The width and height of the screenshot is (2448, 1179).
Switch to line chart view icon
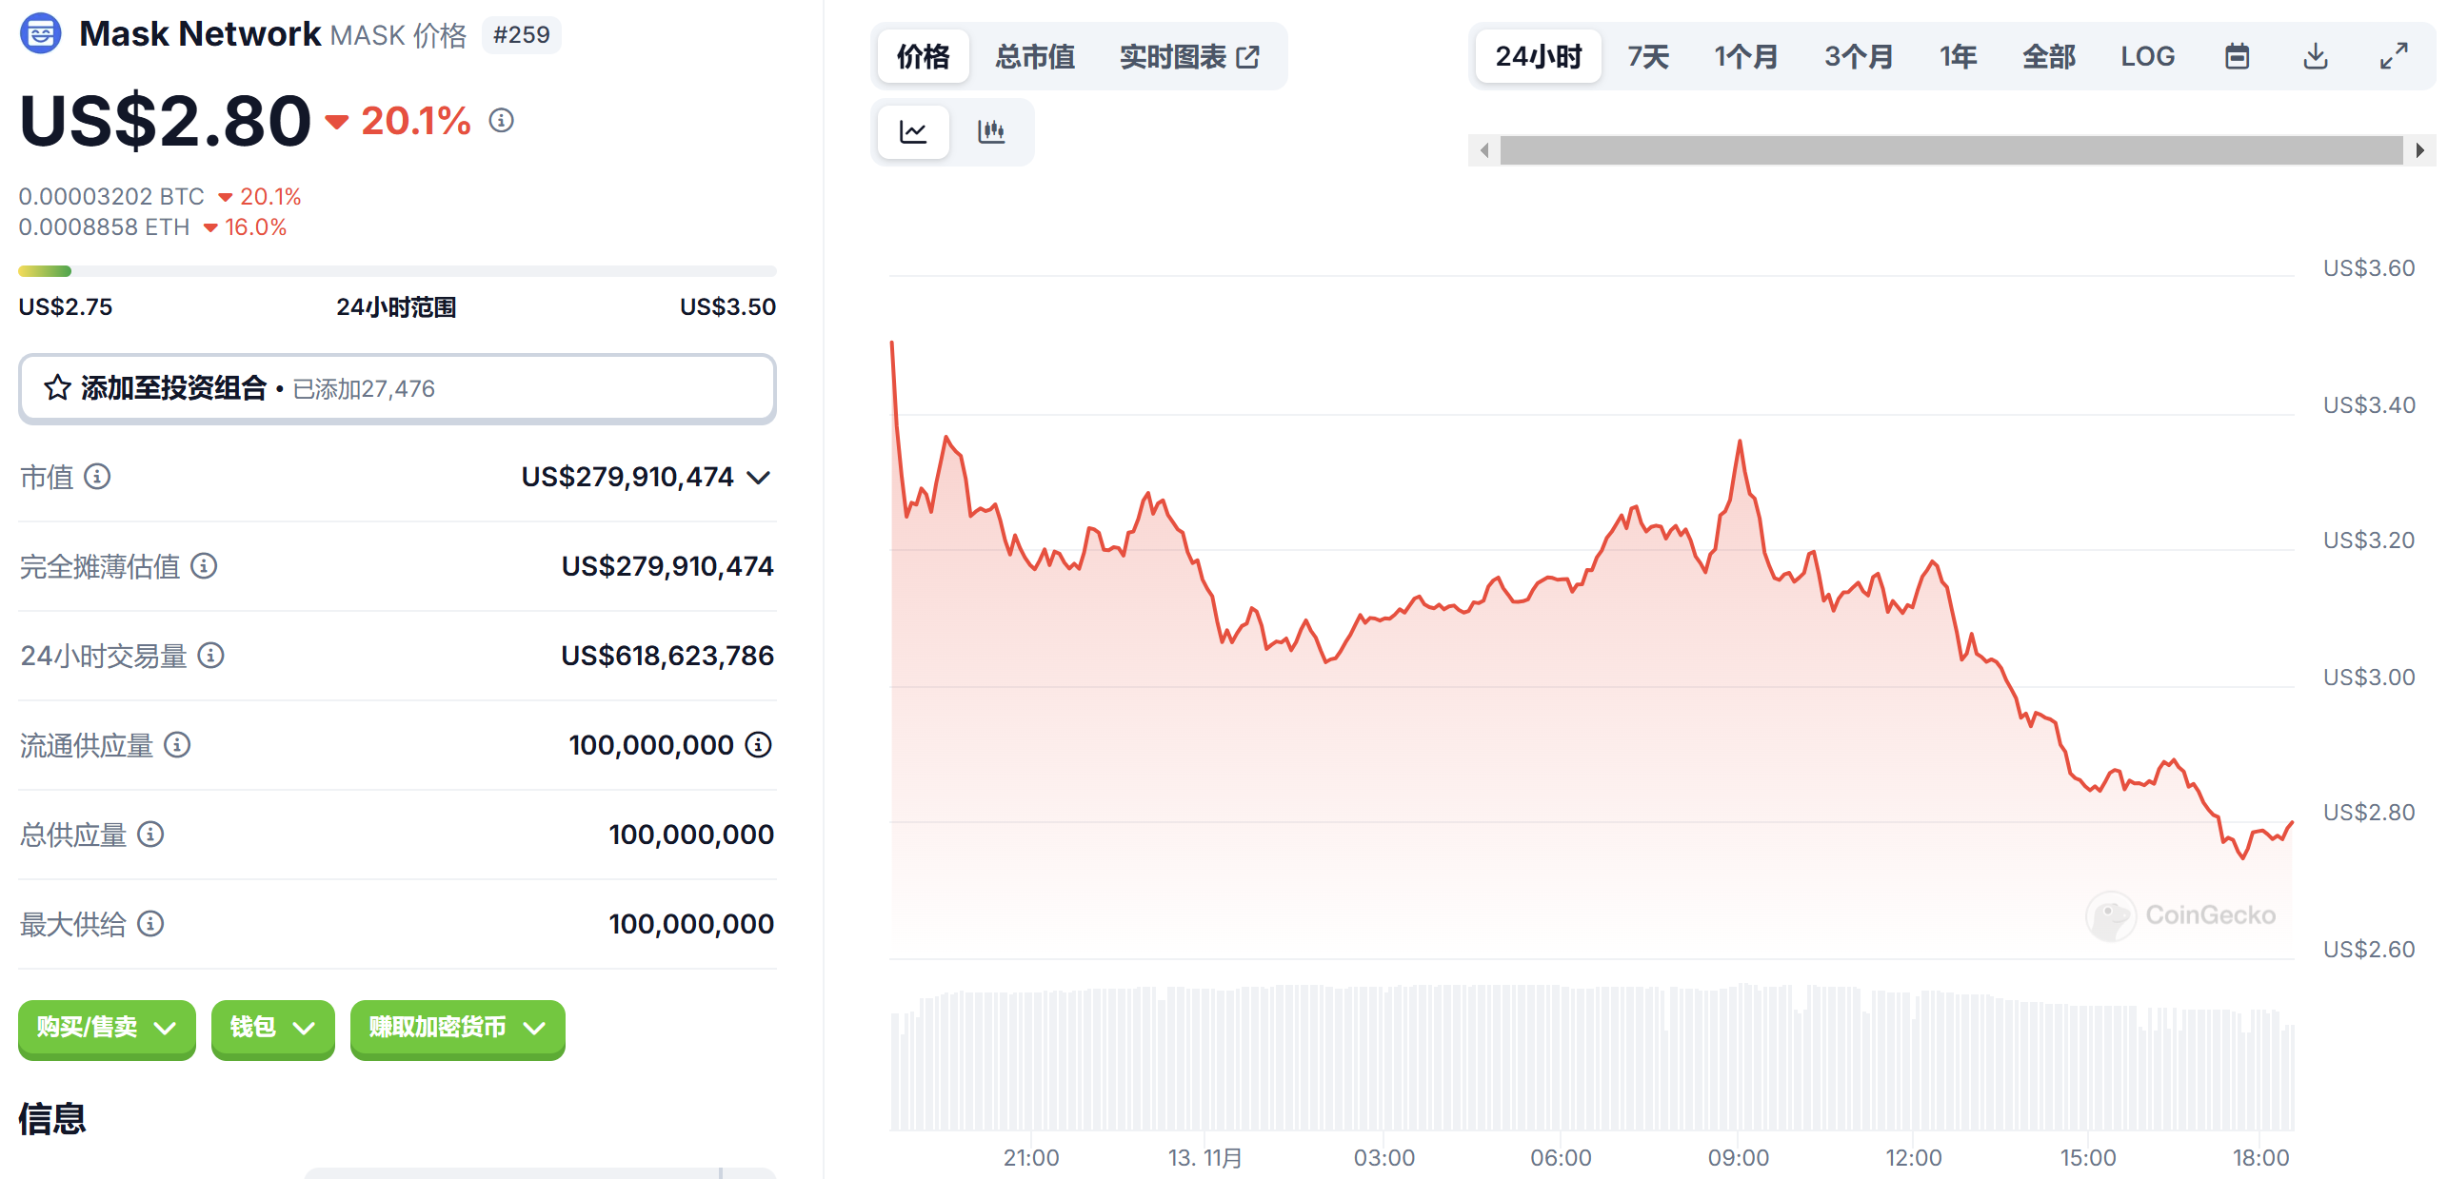[x=912, y=131]
